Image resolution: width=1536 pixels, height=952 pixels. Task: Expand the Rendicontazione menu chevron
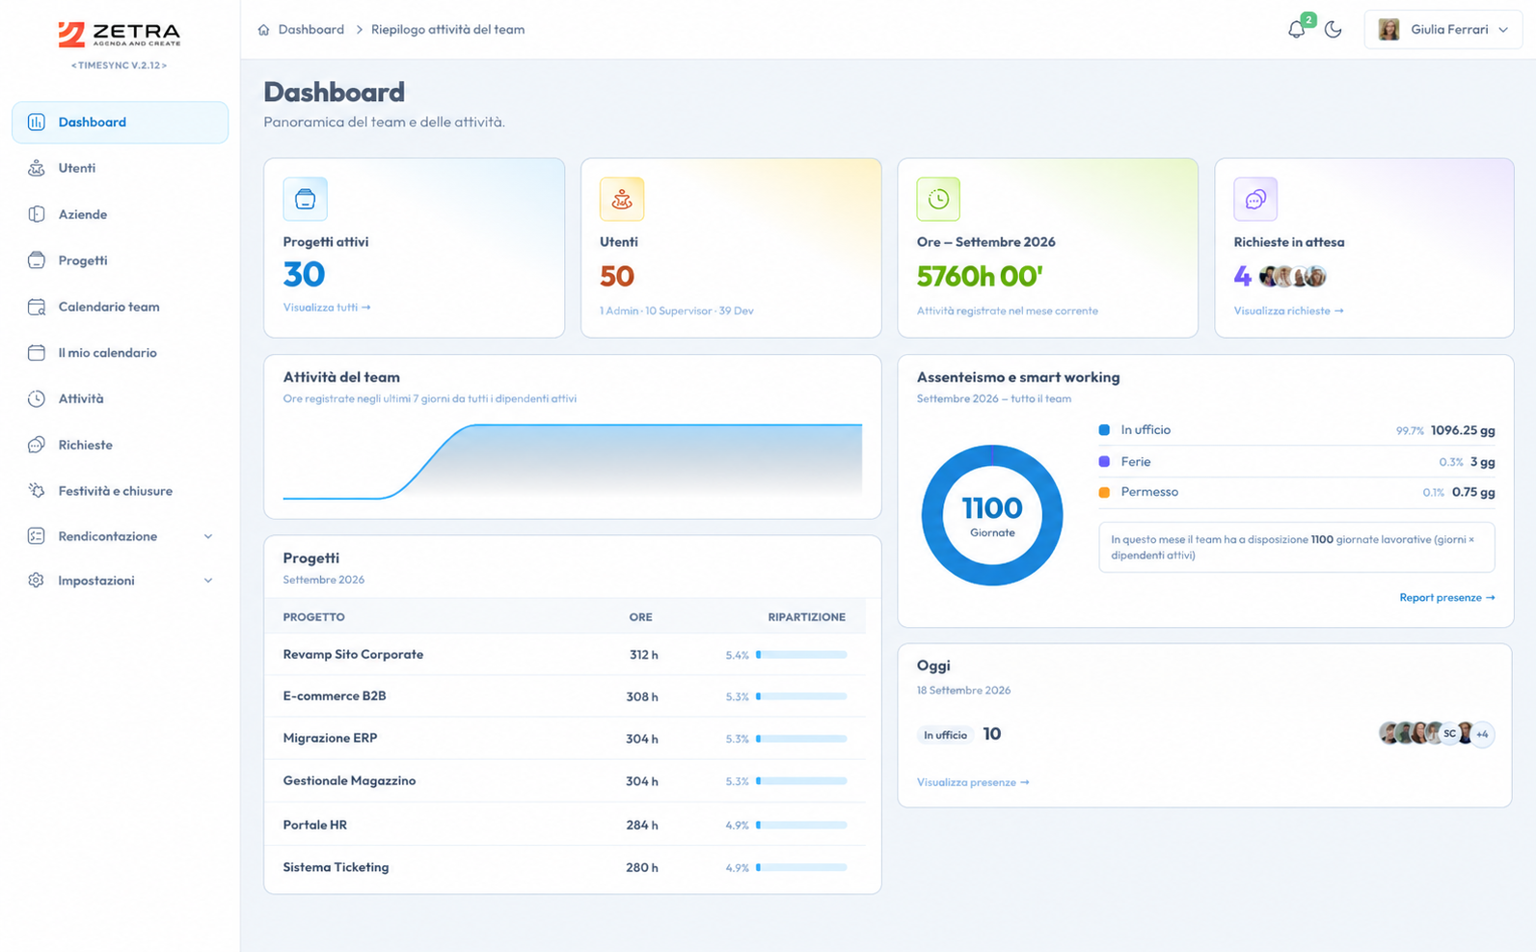[x=208, y=536]
